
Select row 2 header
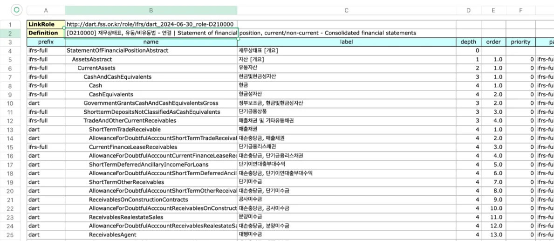(10, 33)
